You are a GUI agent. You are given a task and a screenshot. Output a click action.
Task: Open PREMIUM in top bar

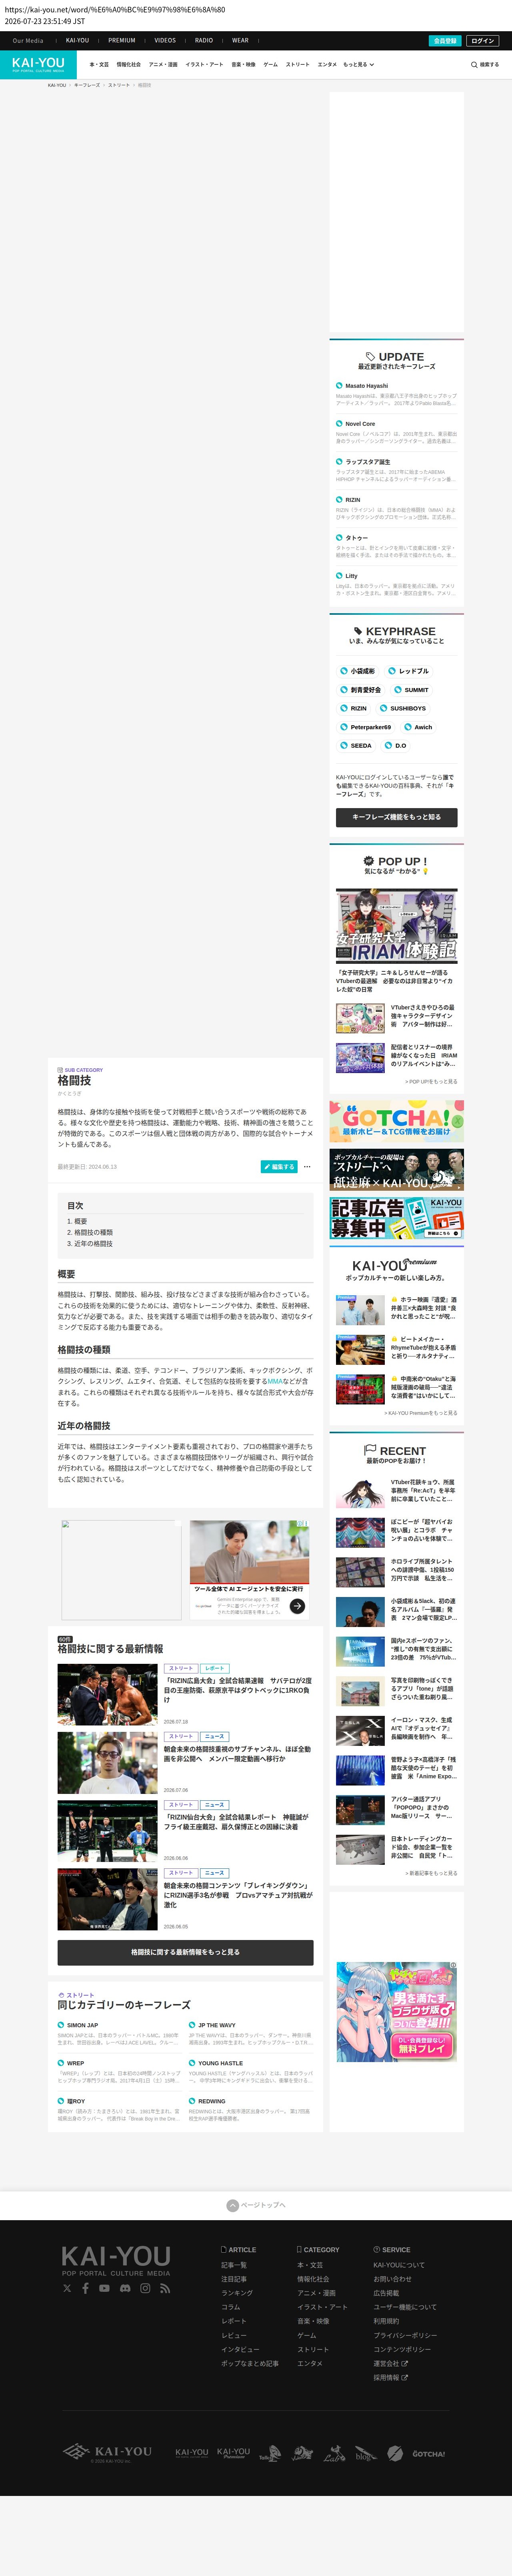pyautogui.click(x=122, y=41)
